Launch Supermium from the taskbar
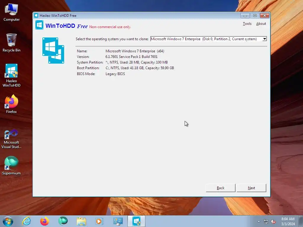303x227 pixels. point(63,221)
